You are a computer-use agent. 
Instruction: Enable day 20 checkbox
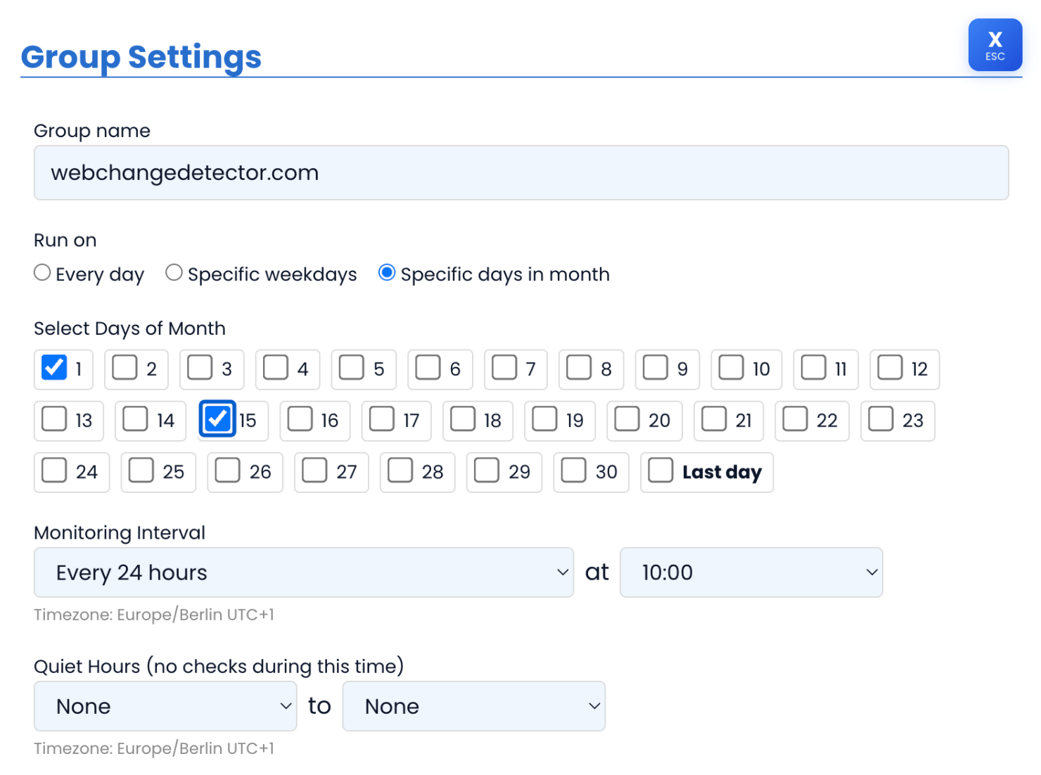coord(627,418)
